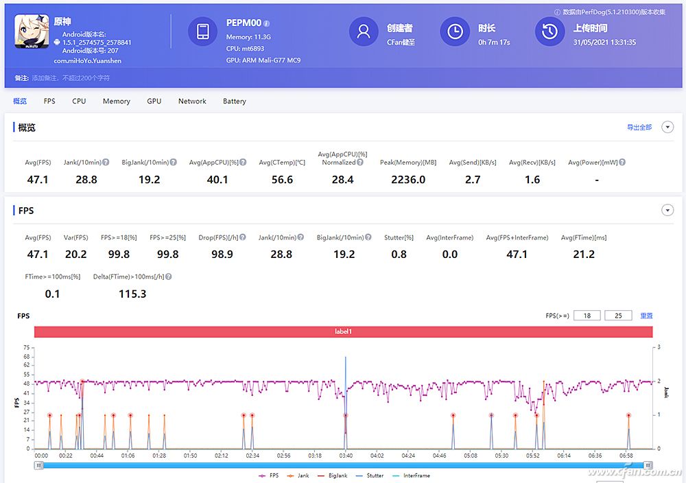Click the creator person icon
The height and width of the screenshot is (483, 686).
(x=364, y=32)
